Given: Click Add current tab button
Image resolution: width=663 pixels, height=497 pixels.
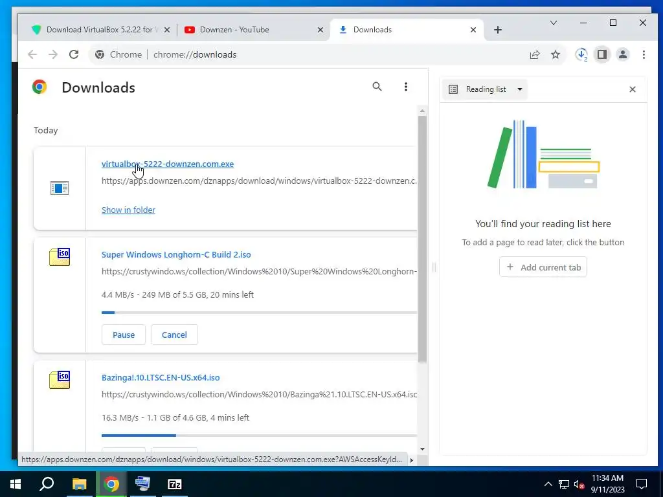Looking at the screenshot, I should 543,267.
